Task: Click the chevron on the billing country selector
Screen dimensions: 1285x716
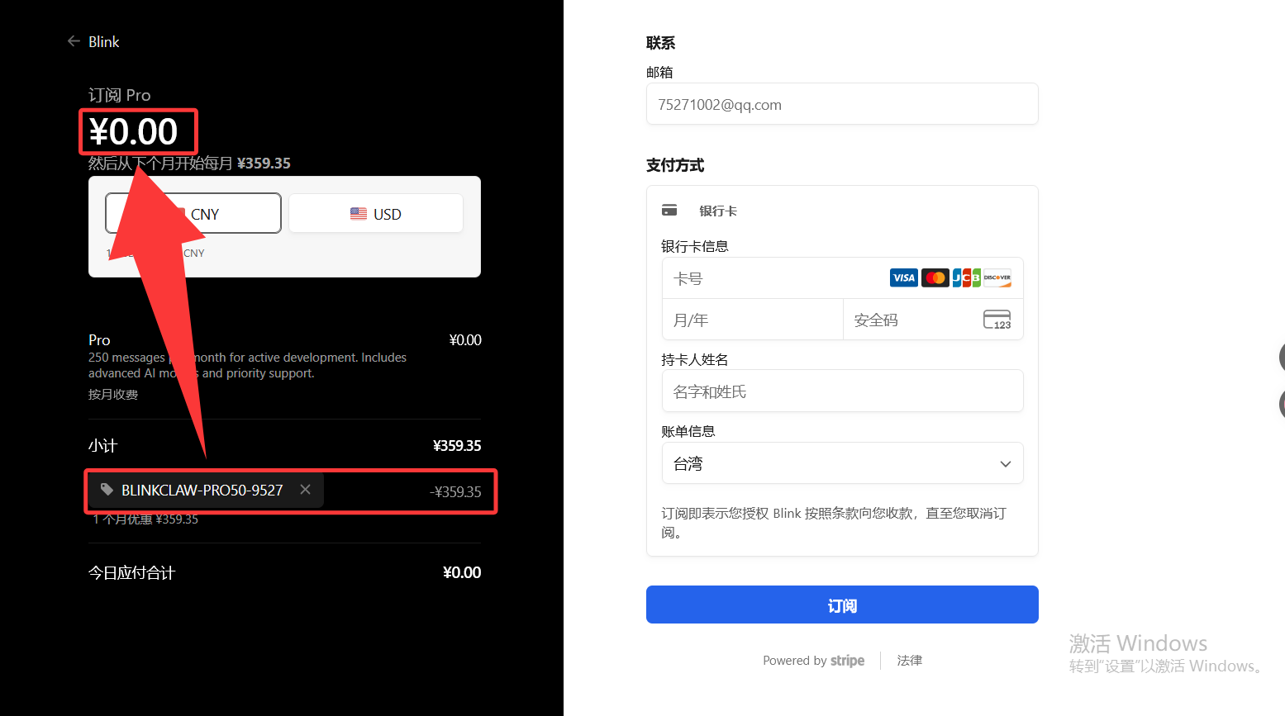Action: 1005,463
